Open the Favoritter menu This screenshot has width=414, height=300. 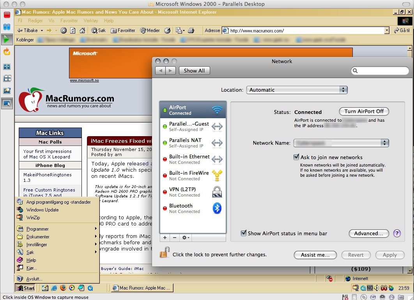[x=69, y=21]
